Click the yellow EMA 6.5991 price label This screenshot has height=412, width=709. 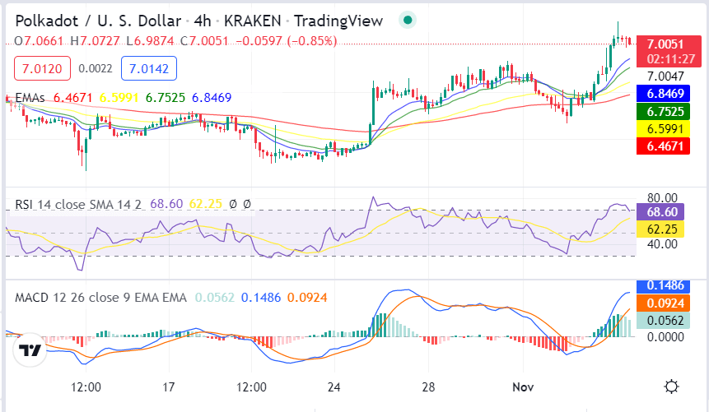(x=663, y=129)
